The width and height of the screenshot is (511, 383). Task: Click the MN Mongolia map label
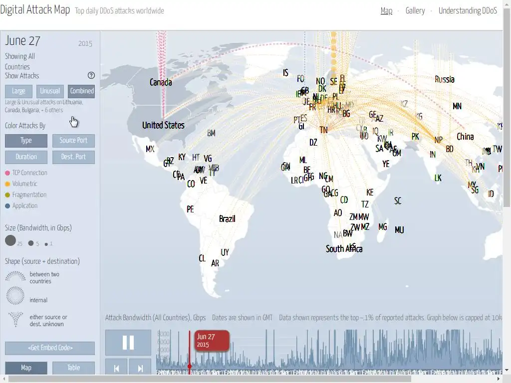[x=457, y=106]
